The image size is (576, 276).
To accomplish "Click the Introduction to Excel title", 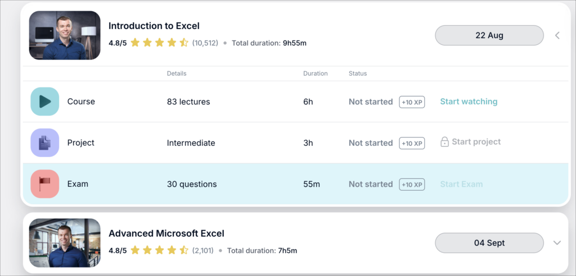I will 154,26.
